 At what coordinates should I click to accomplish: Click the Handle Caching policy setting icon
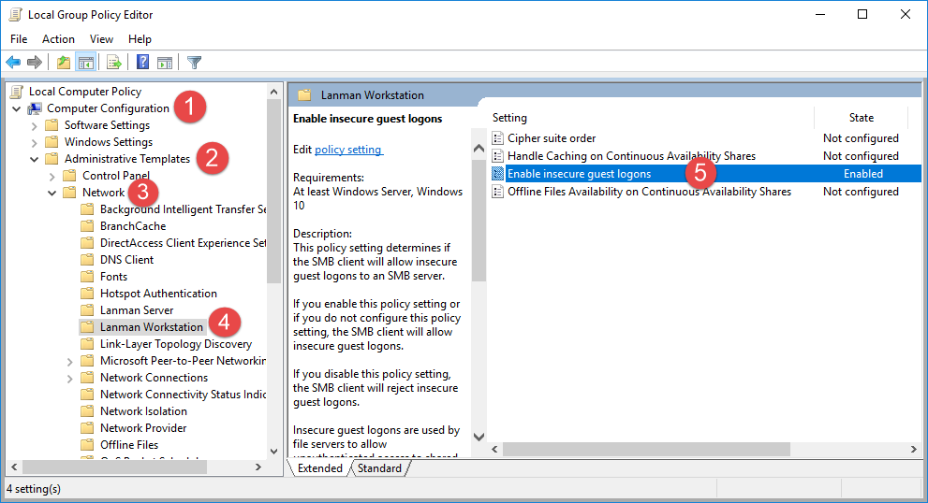click(x=498, y=156)
